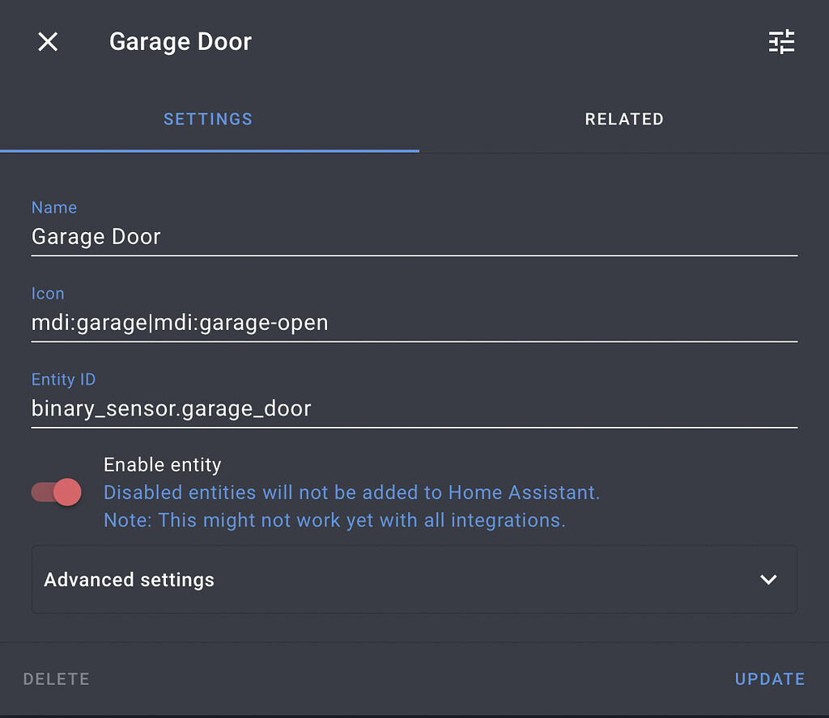Click the Entity ID field

click(324, 408)
